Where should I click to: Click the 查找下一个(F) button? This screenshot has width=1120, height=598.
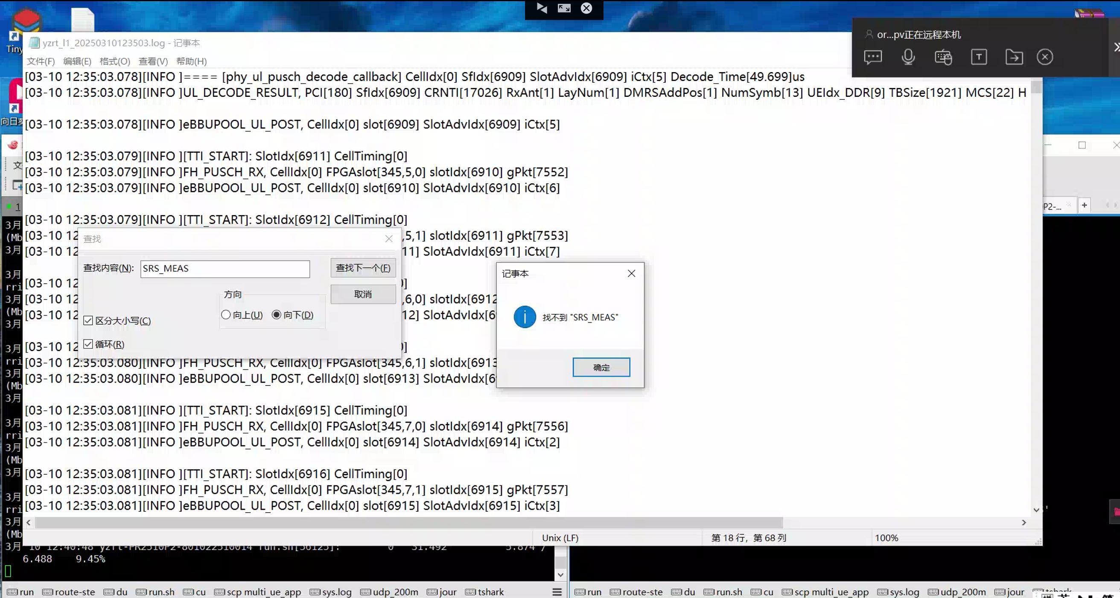[x=363, y=268]
